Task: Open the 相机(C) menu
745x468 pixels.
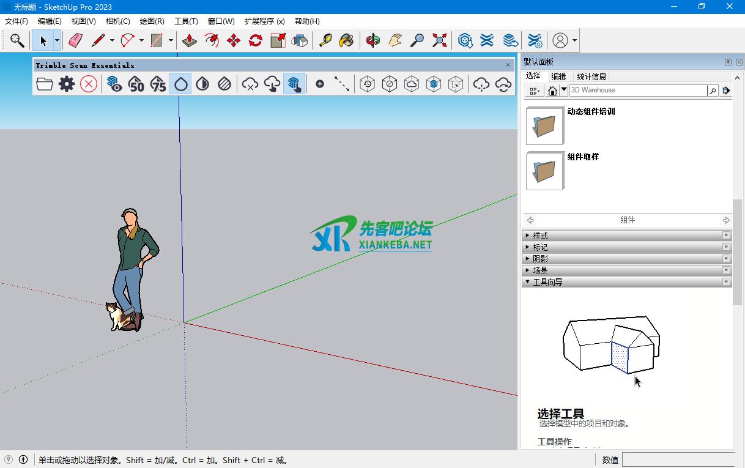Action: pyautogui.click(x=117, y=21)
